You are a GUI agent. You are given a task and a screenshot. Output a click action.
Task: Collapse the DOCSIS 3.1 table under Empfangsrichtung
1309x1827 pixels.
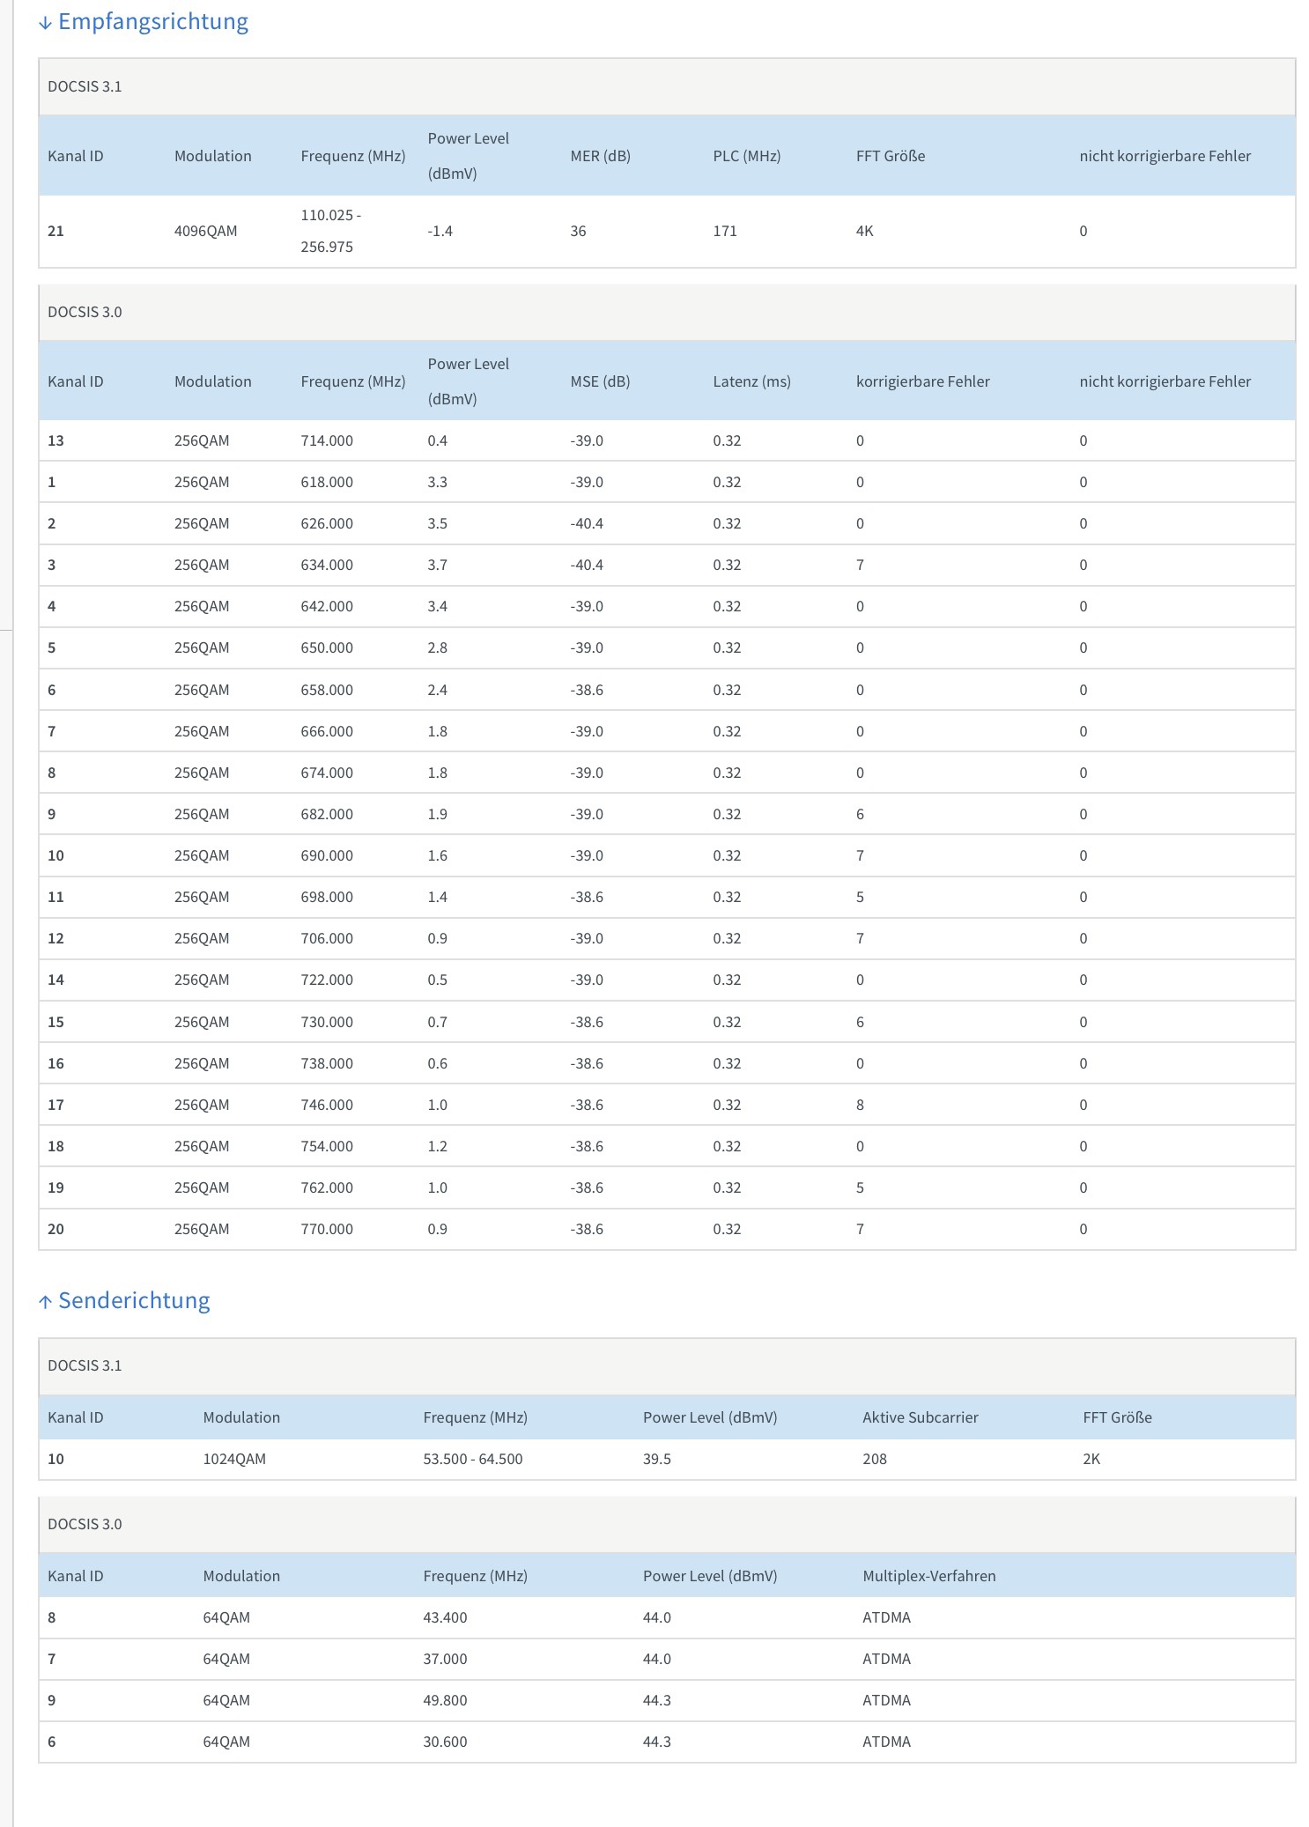click(x=85, y=86)
